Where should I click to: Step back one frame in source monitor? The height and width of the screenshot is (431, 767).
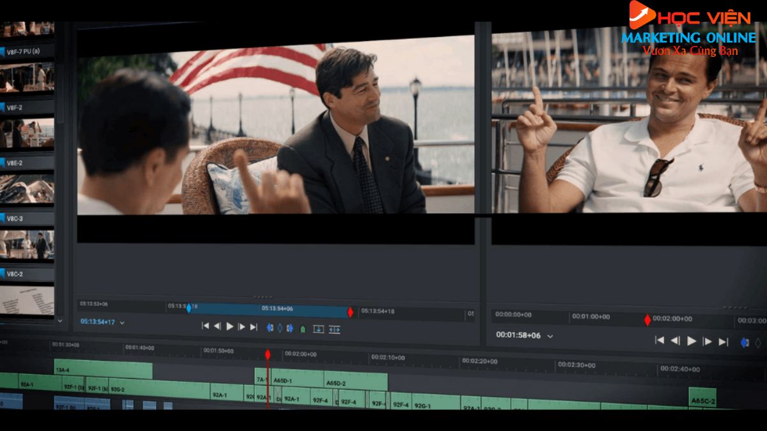coord(217,326)
